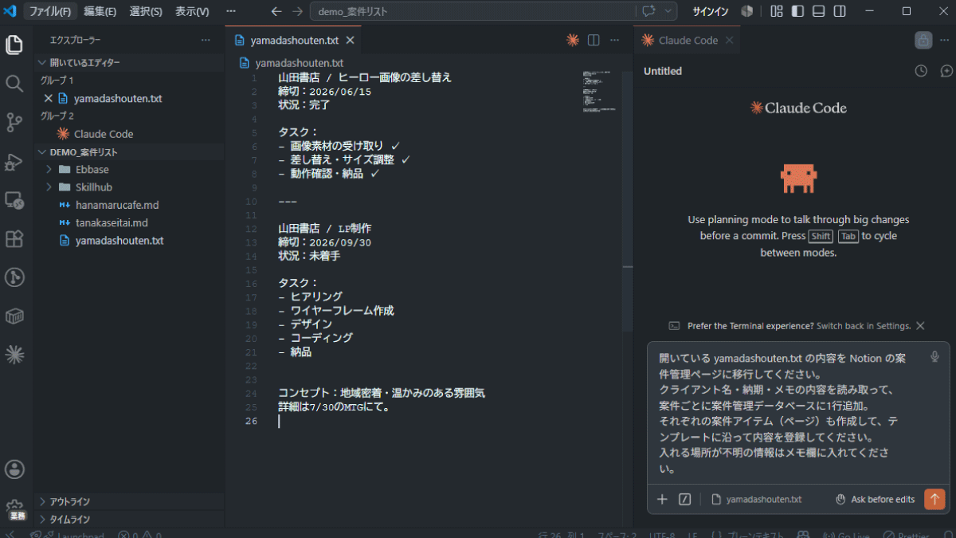Image resolution: width=956 pixels, height=538 pixels.
Task: Open slash commands button in prompt
Action: click(684, 499)
